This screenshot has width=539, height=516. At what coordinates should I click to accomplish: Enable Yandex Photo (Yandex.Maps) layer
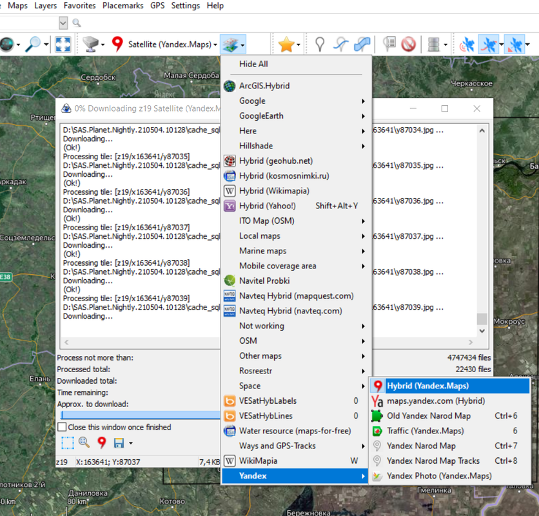pyautogui.click(x=449, y=476)
